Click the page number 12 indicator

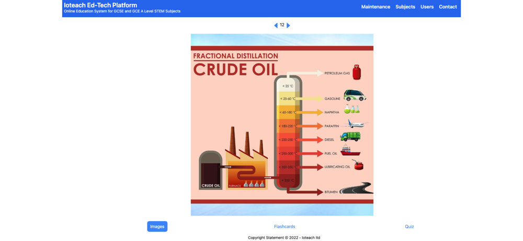pyautogui.click(x=282, y=25)
